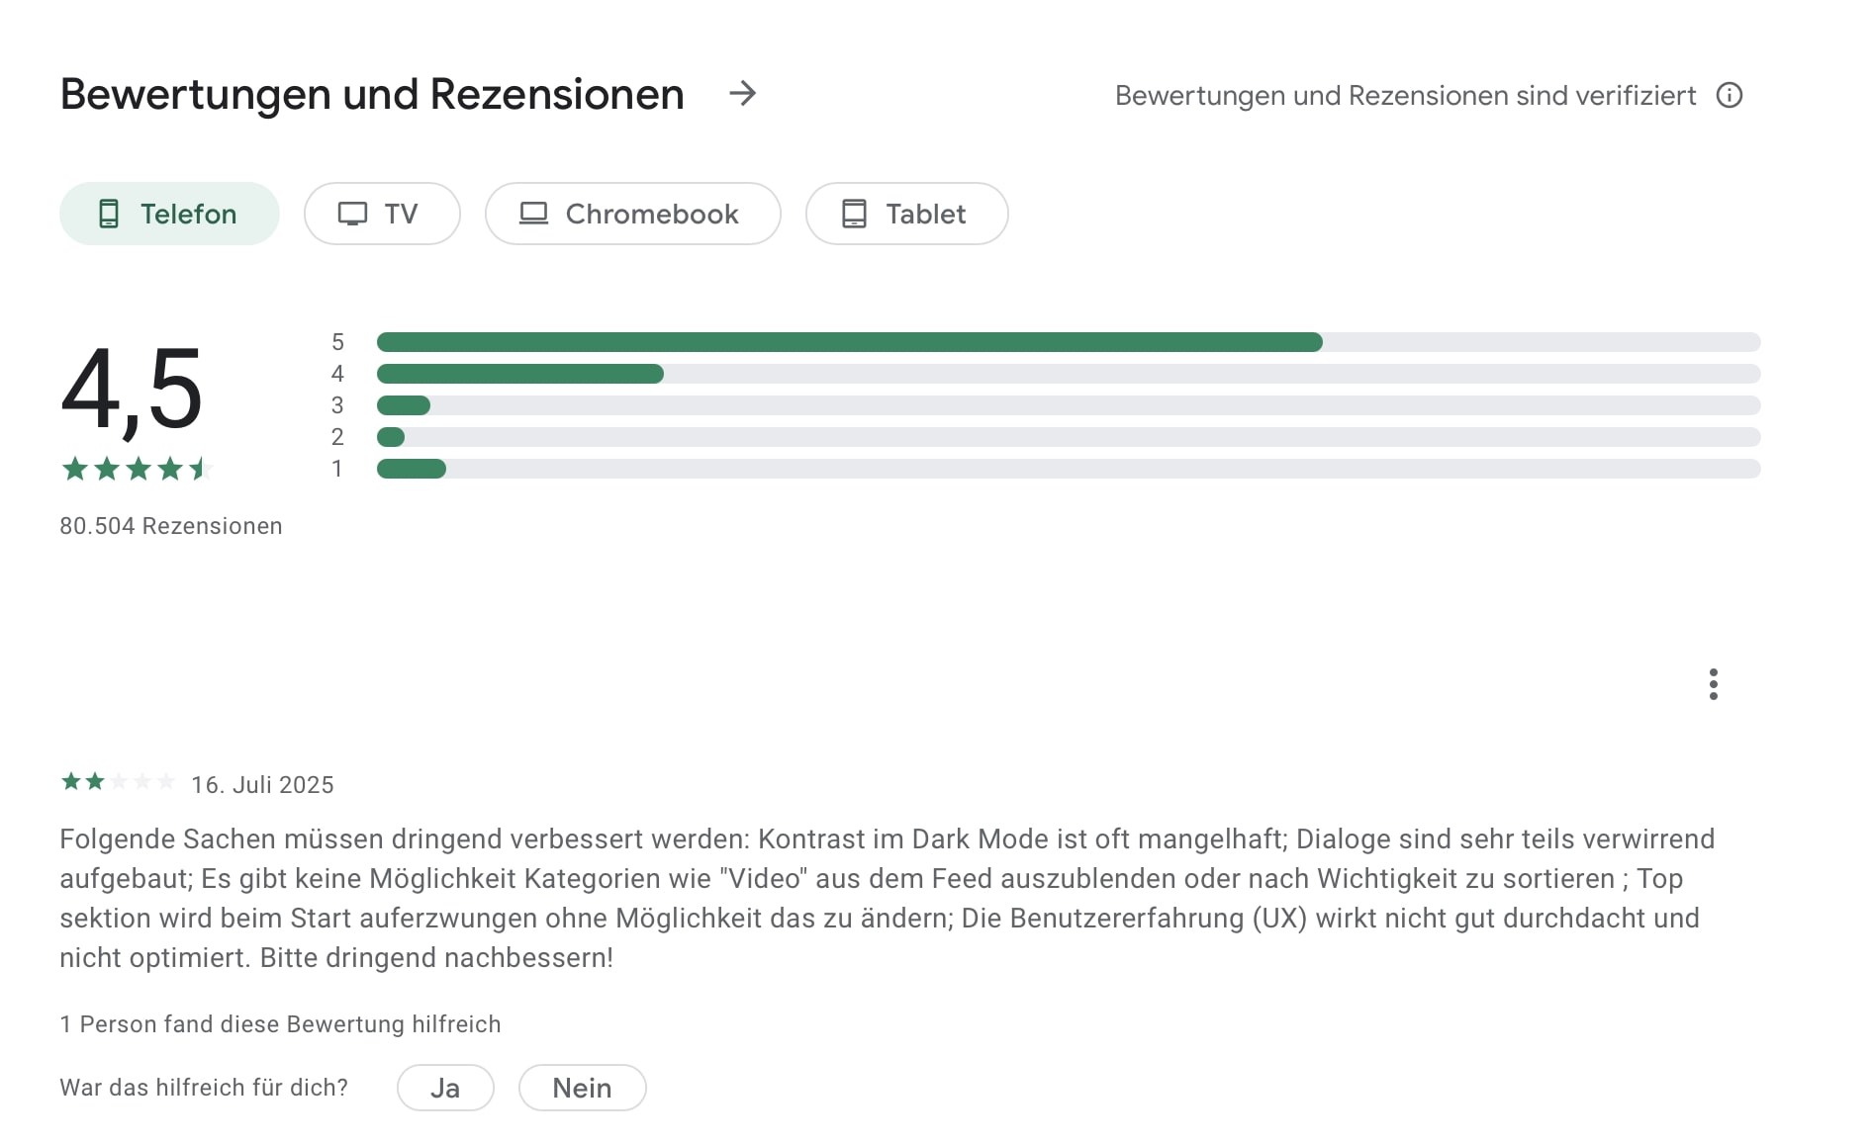Screen dimensions: 1872x1145
Task: Click the tablet device icon
Action: (x=854, y=214)
